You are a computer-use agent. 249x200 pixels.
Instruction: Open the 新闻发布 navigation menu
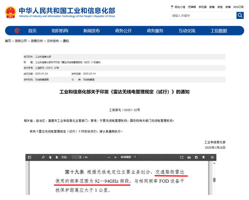(x=92, y=31)
